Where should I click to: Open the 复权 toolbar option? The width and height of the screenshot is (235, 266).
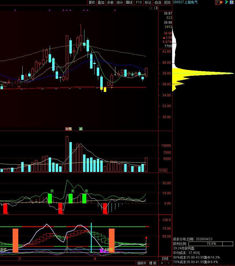click(x=92, y=2)
